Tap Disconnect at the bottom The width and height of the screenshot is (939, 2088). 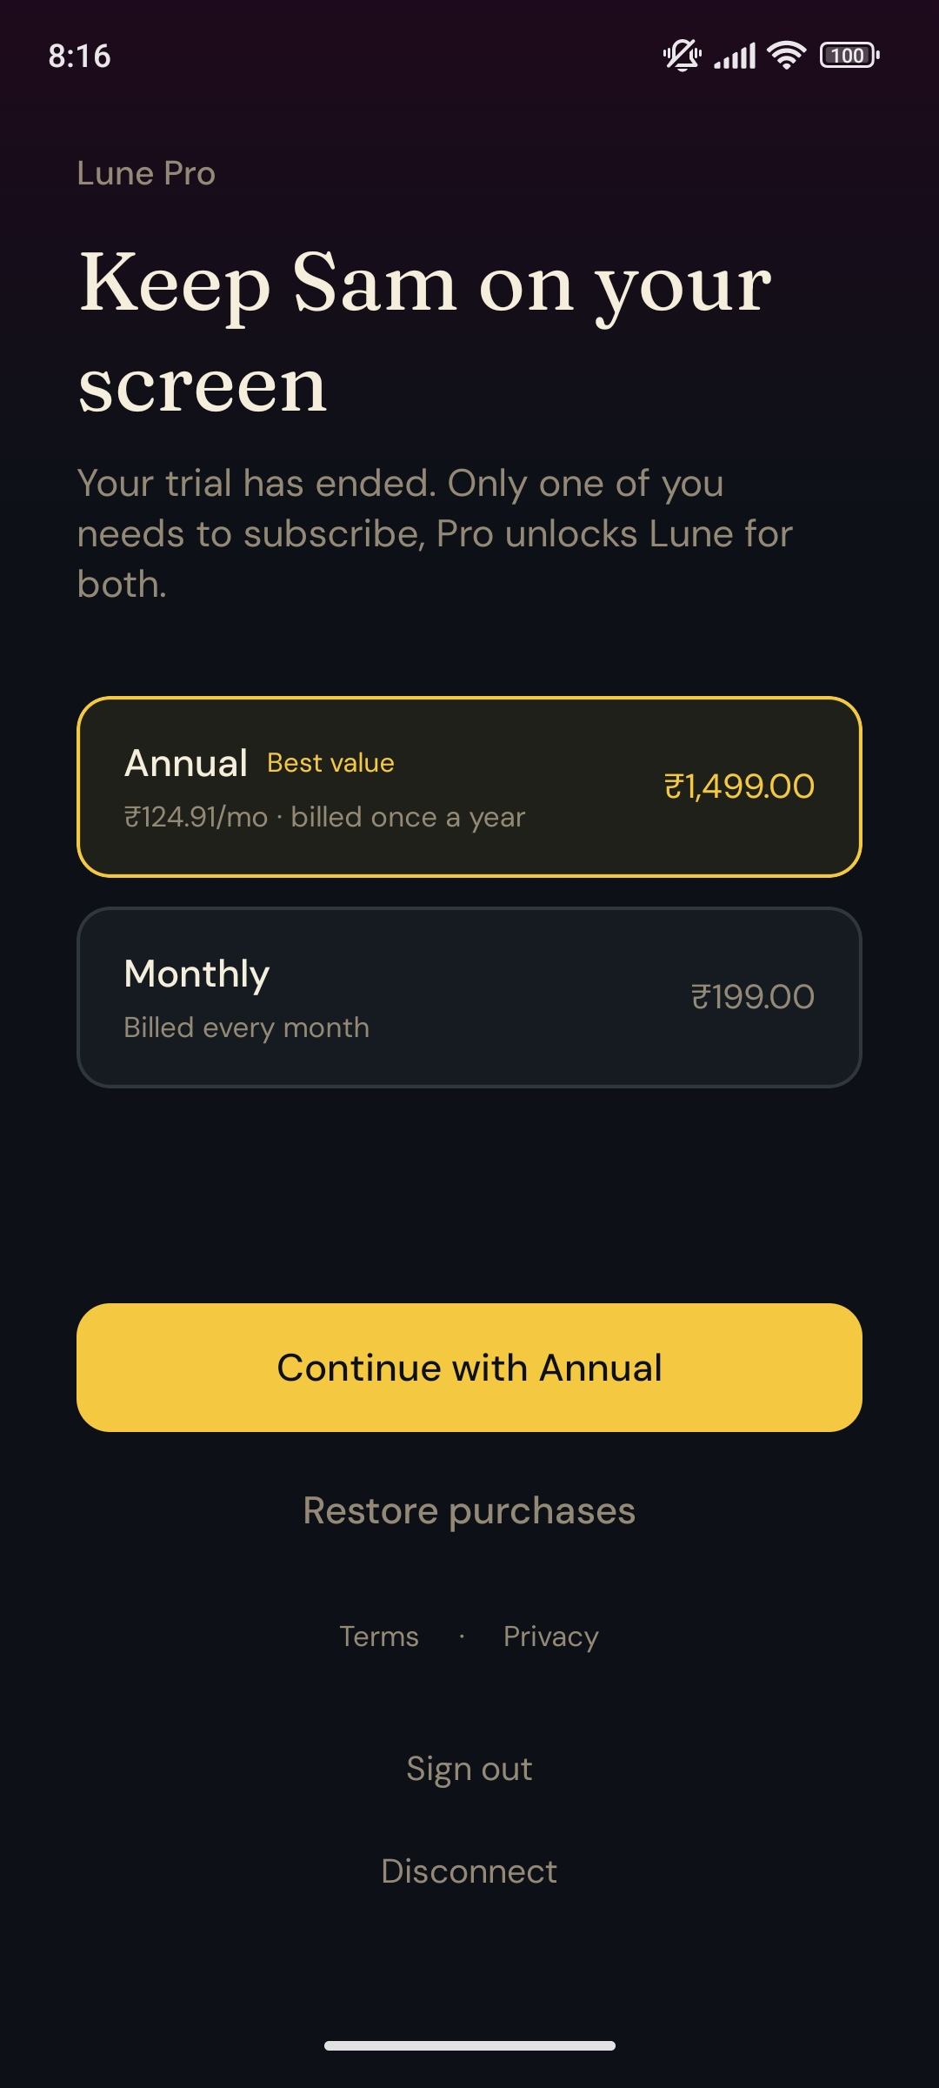[x=469, y=1871]
